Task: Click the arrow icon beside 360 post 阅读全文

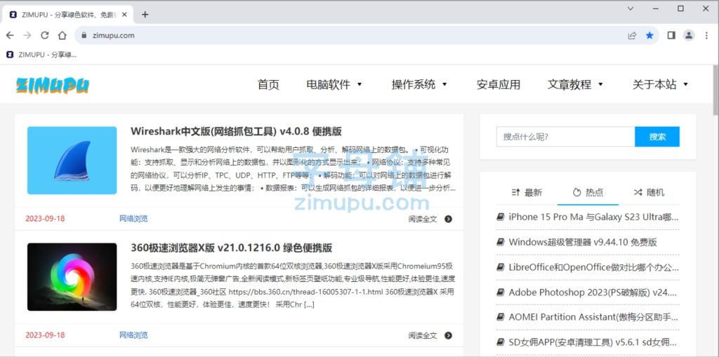Action: click(448, 335)
